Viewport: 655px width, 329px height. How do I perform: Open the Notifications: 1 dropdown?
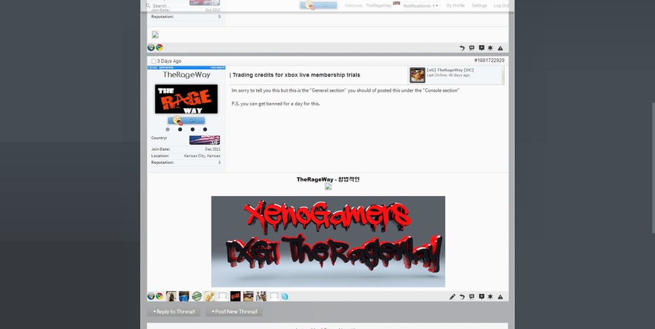[421, 6]
